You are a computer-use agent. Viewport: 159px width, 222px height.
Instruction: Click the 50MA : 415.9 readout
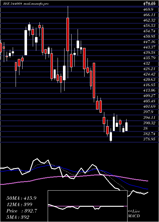(21, 198)
